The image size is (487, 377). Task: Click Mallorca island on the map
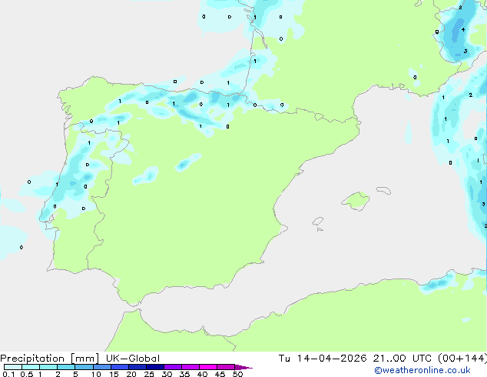pyautogui.click(x=356, y=202)
